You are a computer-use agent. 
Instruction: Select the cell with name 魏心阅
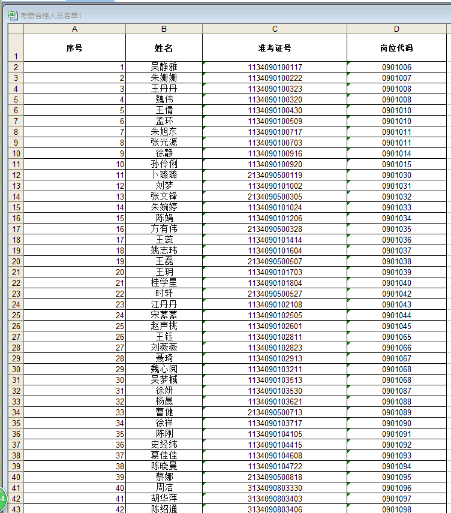(x=164, y=369)
